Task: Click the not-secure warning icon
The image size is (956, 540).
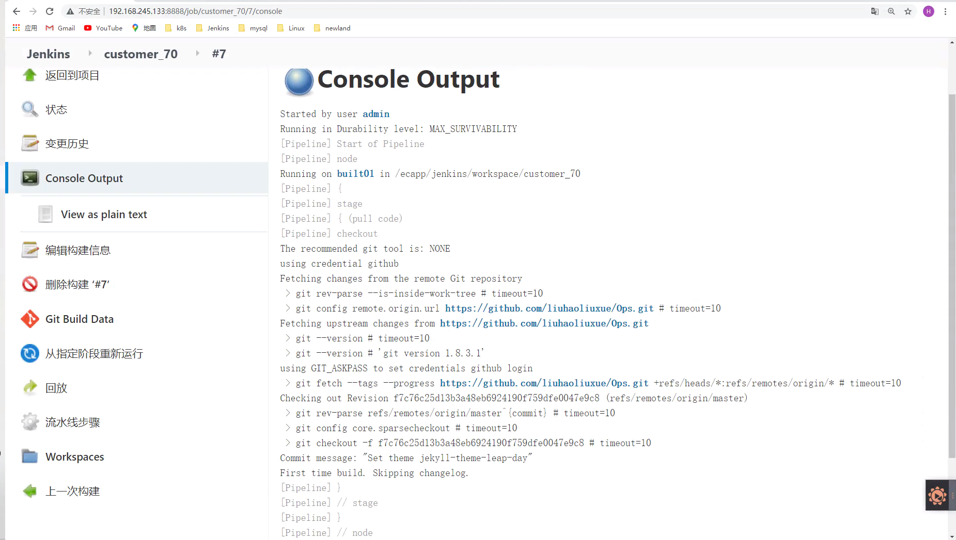Action: (70, 11)
